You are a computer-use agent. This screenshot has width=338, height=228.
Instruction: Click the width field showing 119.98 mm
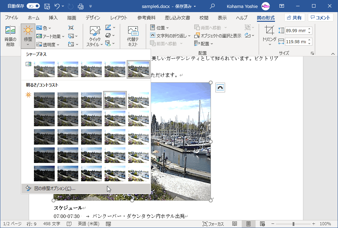[295, 42]
